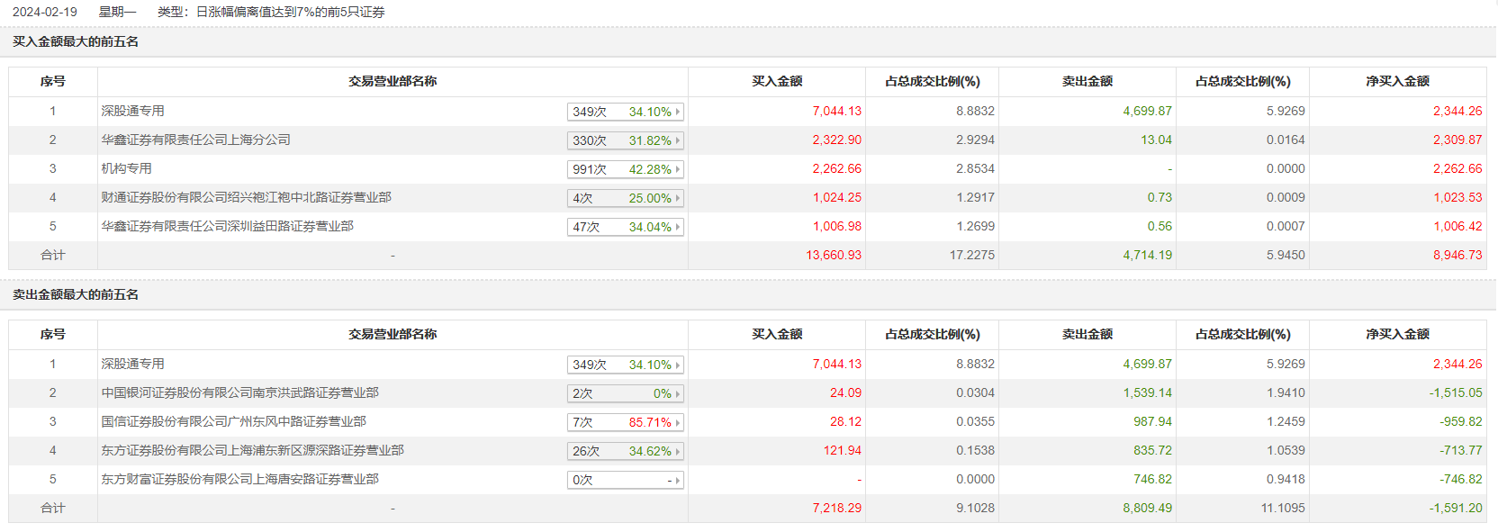Expand the 0次 stats box

tap(625, 480)
